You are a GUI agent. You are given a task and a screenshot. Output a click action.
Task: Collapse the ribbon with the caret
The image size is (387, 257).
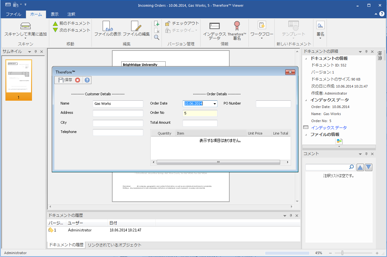coord(376,14)
